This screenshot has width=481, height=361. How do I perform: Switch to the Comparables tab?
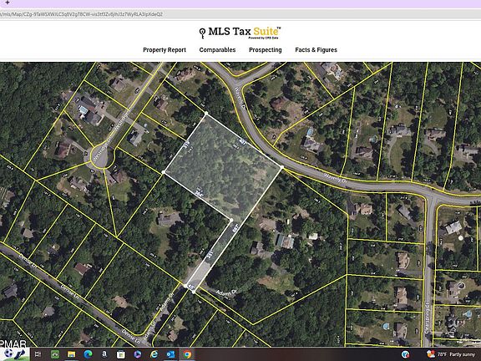217,50
